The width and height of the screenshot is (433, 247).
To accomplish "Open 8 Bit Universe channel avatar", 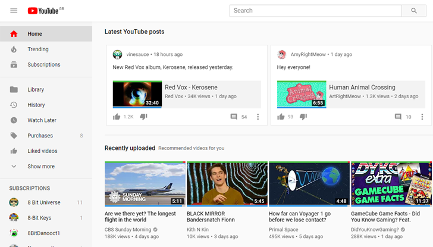I will pyautogui.click(x=14, y=202).
